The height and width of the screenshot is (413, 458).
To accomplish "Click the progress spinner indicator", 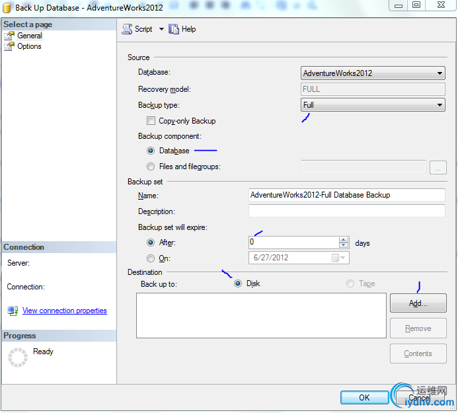I will coord(18,357).
